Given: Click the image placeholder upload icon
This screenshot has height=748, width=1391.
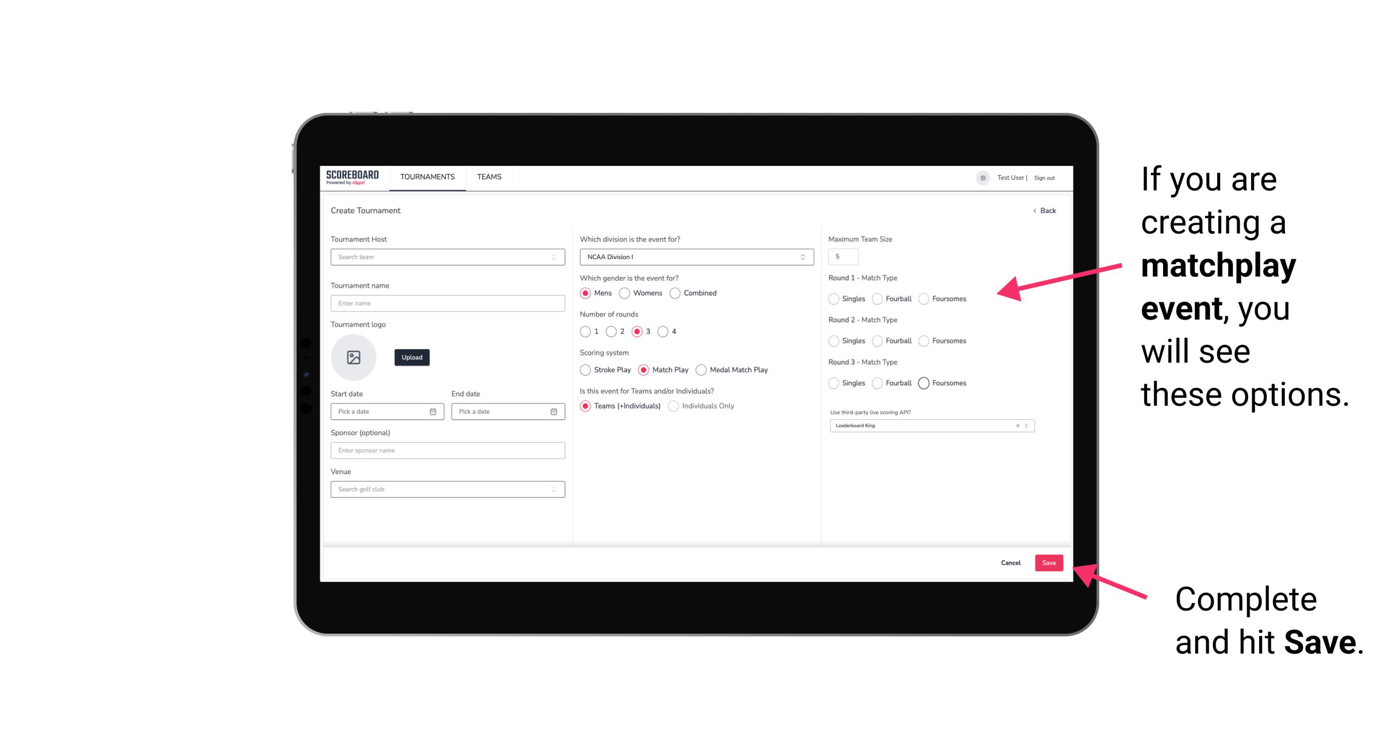Looking at the screenshot, I should pyautogui.click(x=354, y=357).
